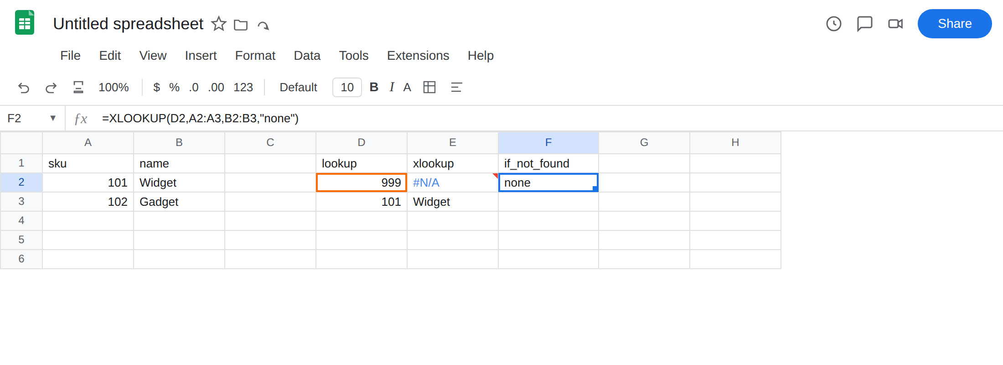The image size is (1003, 365).
Task: Open the File menu
Action: tap(70, 55)
